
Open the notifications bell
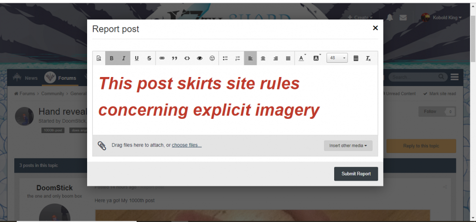tap(390, 18)
